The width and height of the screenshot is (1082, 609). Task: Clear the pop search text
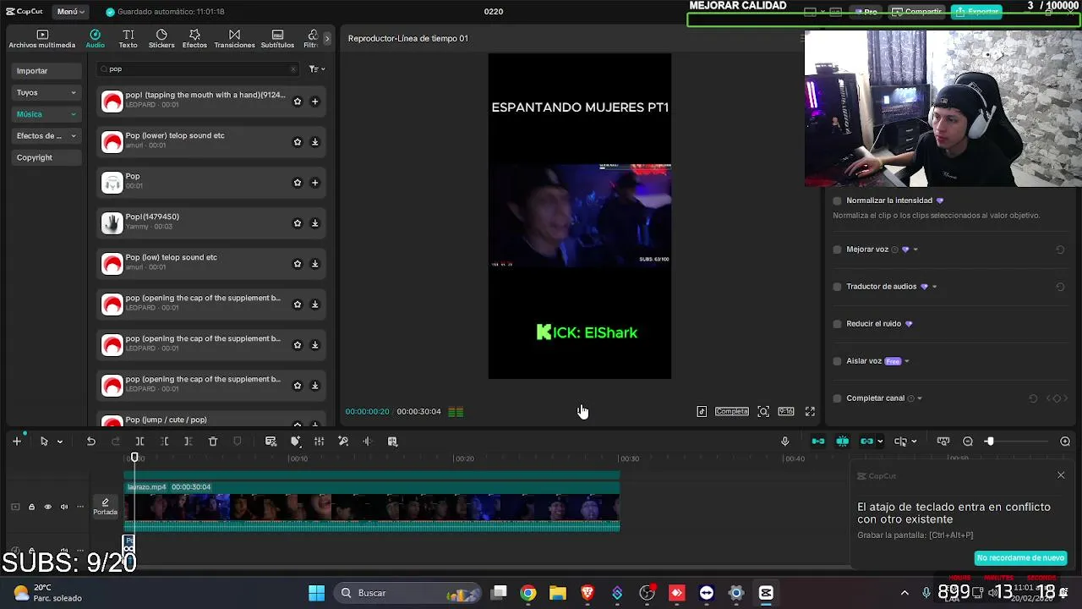tap(293, 69)
